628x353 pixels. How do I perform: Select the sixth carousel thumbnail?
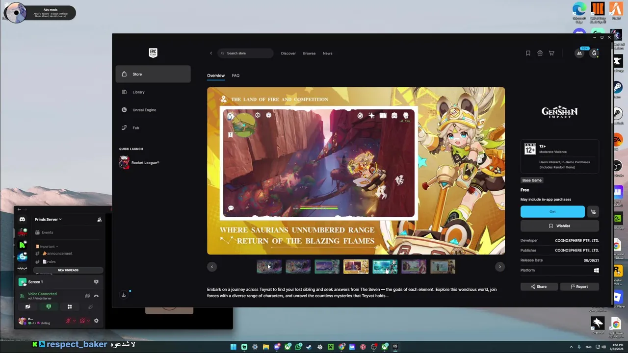coord(414,267)
